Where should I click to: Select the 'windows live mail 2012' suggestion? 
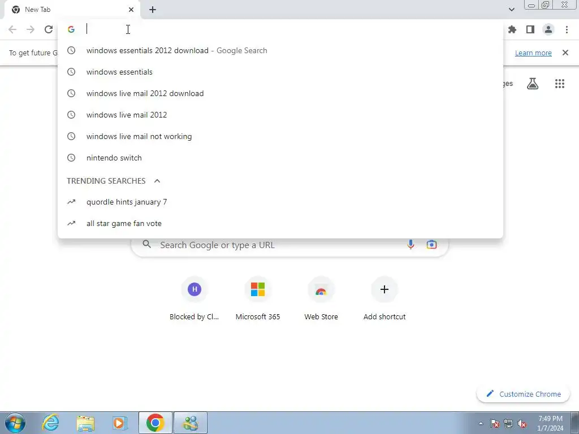(x=280, y=115)
